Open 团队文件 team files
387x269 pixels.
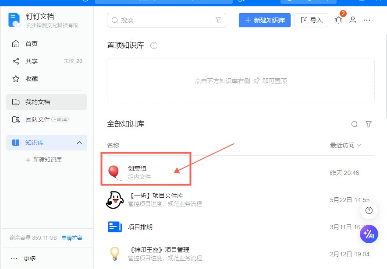(x=46, y=119)
